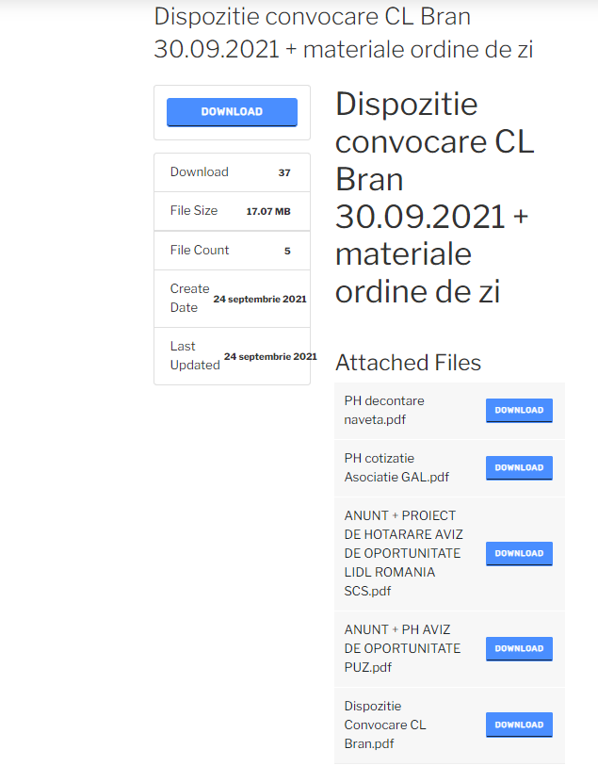The width and height of the screenshot is (598, 782).
Task: Download PH cotizatie Asociatie GAL.pdf
Action: click(519, 468)
